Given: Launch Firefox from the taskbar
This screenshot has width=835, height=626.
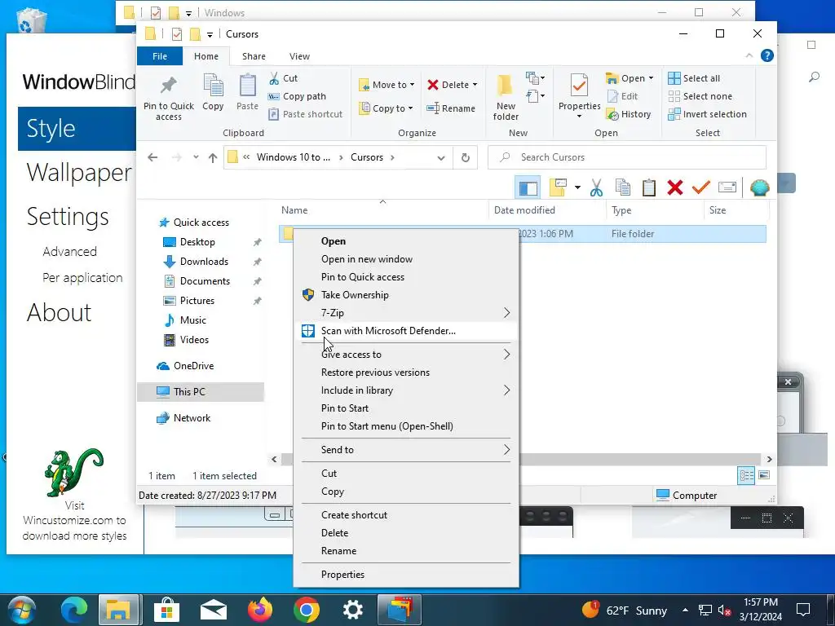Looking at the screenshot, I should pyautogui.click(x=260, y=610).
